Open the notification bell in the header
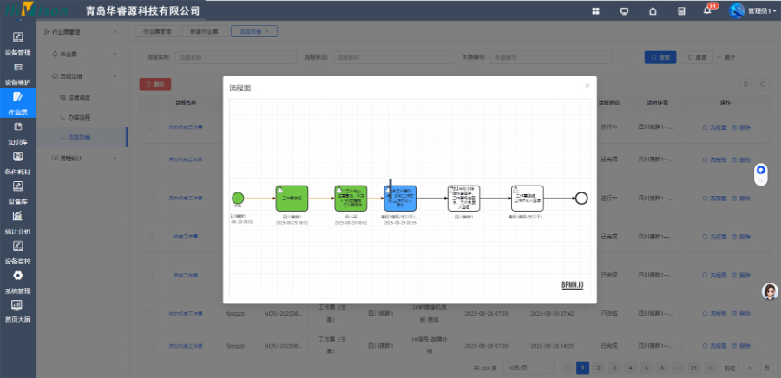This screenshot has height=378, width=781. 707,11
